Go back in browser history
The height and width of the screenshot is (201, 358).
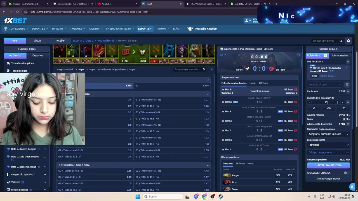(x=4, y=12)
